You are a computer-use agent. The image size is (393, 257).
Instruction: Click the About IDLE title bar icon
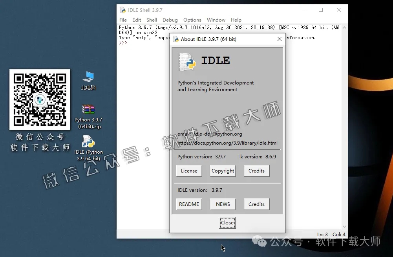tap(176, 39)
